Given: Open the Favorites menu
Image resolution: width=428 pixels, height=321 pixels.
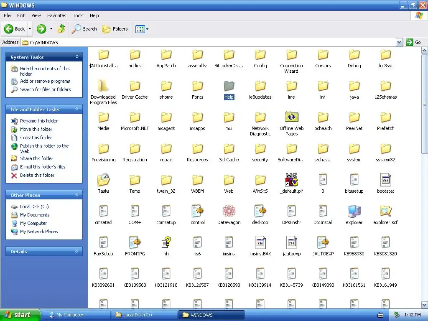Looking at the screenshot, I should click(56, 15).
